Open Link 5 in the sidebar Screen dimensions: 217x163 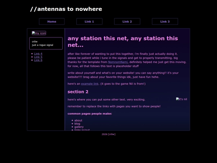(38, 57)
